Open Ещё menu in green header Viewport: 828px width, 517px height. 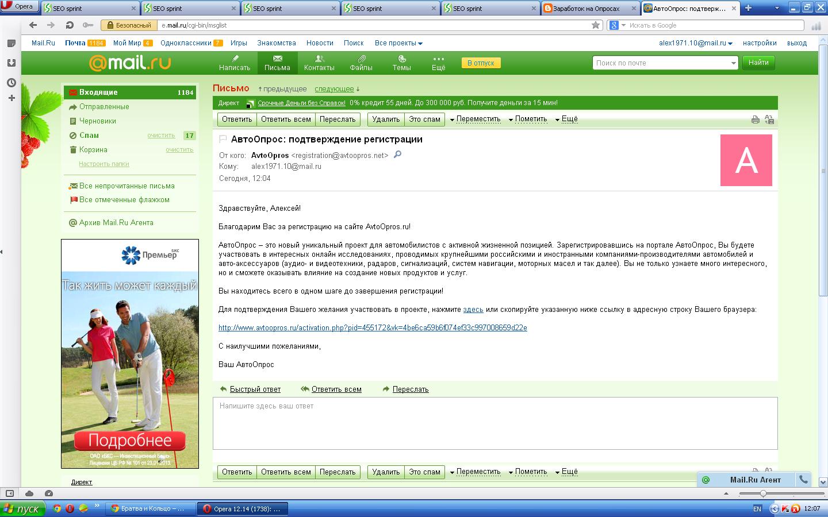[439, 63]
